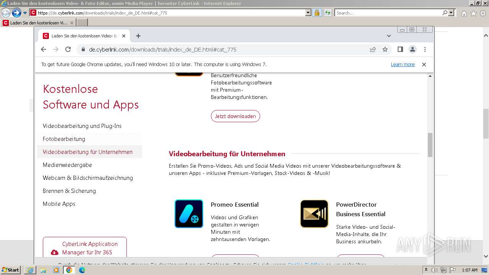Open Windows Media Player taskbar icon
489x275 pixels.
coord(56,270)
